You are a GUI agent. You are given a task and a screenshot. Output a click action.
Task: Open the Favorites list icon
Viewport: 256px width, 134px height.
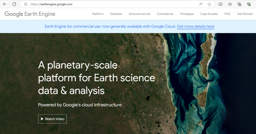(x=230, y=4)
